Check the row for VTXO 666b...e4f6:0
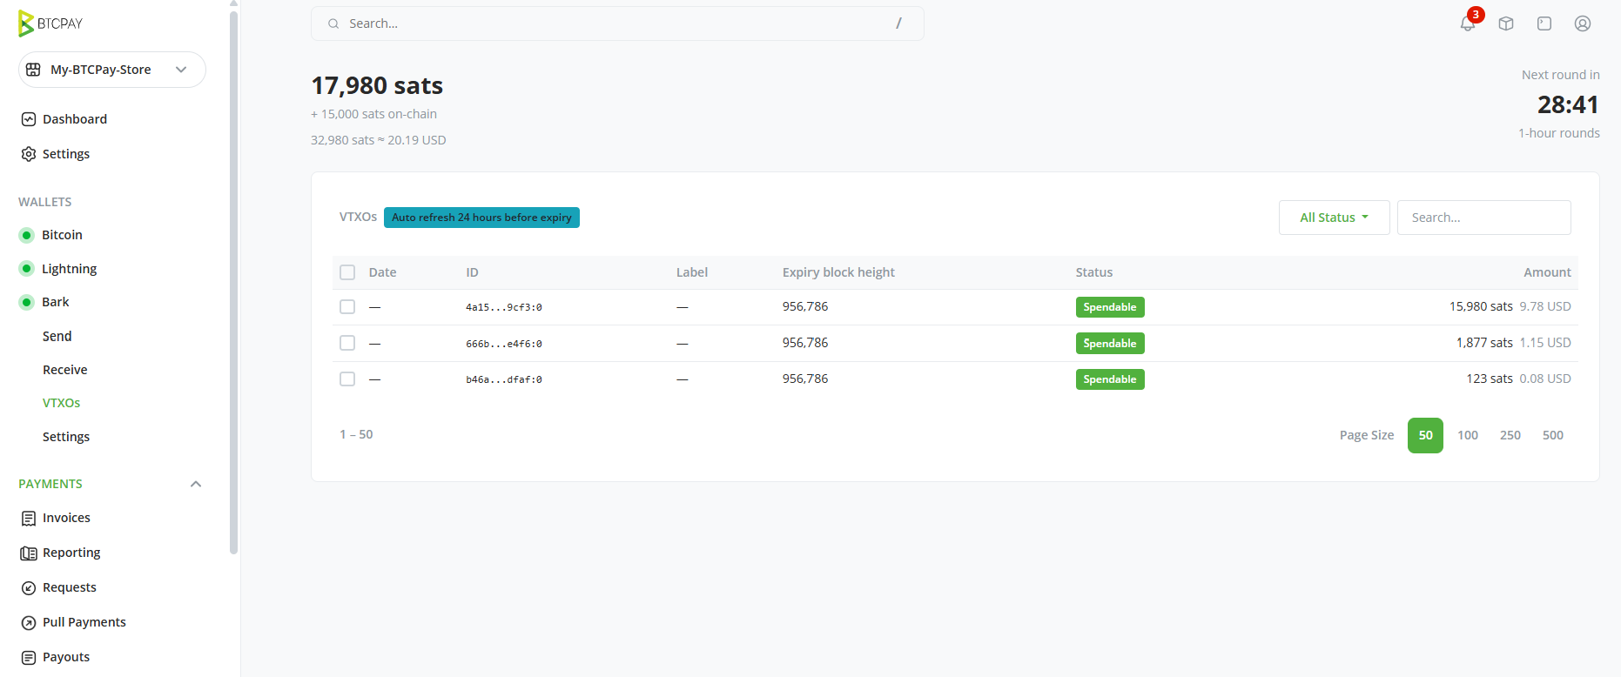 tap(347, 343)
